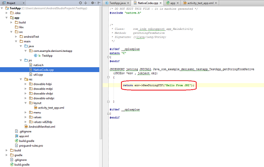Hide the Project tool window
The width and height of the screenshot is (264, 167).
(x=99, y=3)
